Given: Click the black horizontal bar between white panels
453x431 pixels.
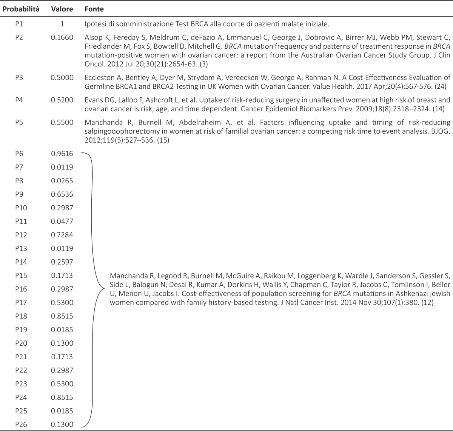Looking at the screenshot, I should (x=294, y=289).
